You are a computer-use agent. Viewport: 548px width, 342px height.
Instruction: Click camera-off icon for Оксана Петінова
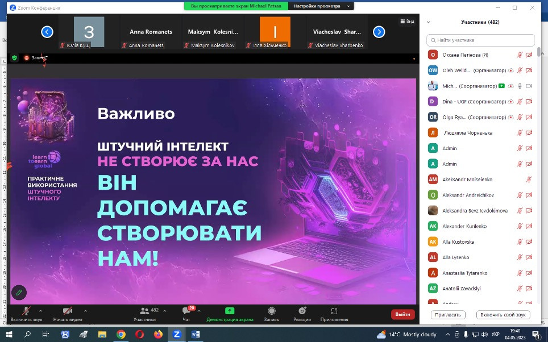pos(529,55)
